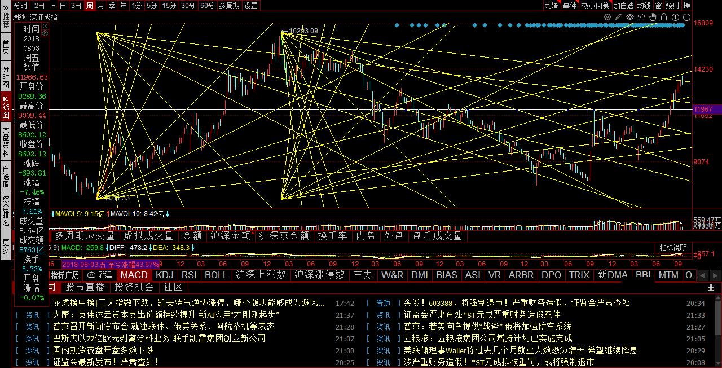
Task: Select the TRIX indicator tab
Action: click(579, 275)
